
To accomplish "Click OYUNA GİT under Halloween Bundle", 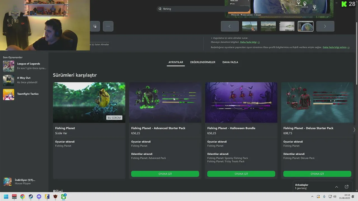I will click(241, 174).
